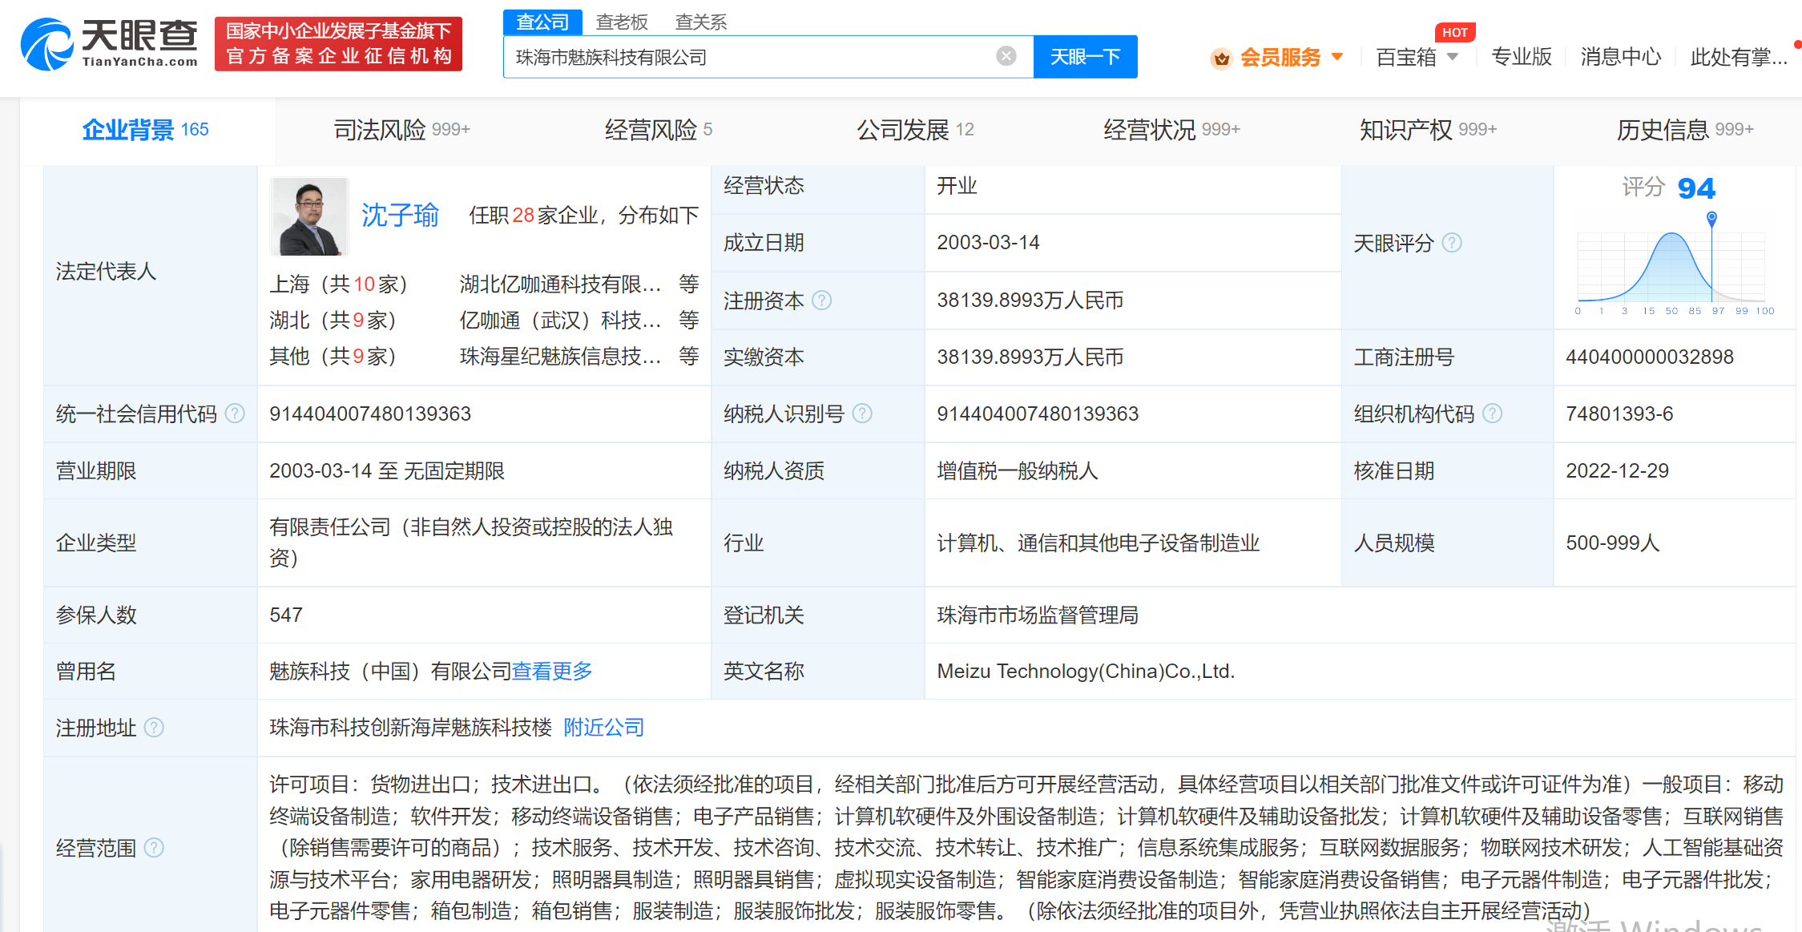Switch to the 查老板 search tab
1802x932 pixels.
click(x=622, y=22)
